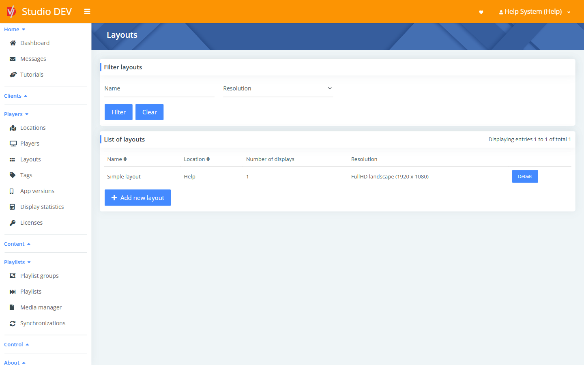Click the heart icon in top bar
Image resolution: width=584 pixels, height=365 pixels.
pos(481,12)
